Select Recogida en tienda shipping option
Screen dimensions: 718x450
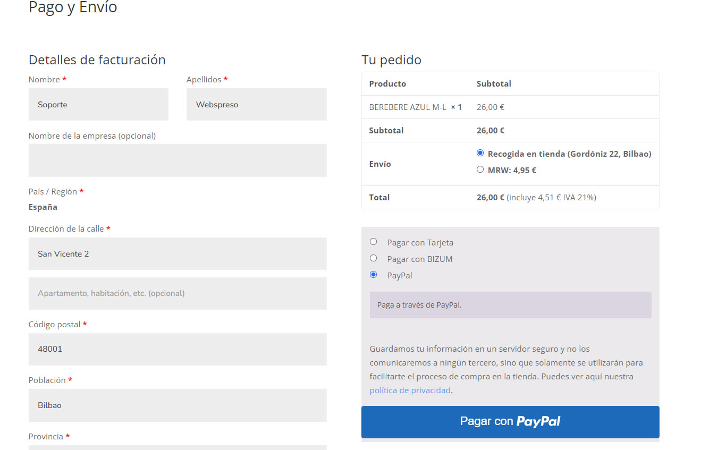pos(480,153)
